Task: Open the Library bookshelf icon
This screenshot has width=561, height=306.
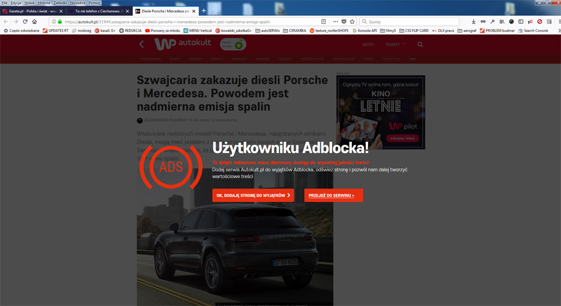Action: tap(502, 22)
